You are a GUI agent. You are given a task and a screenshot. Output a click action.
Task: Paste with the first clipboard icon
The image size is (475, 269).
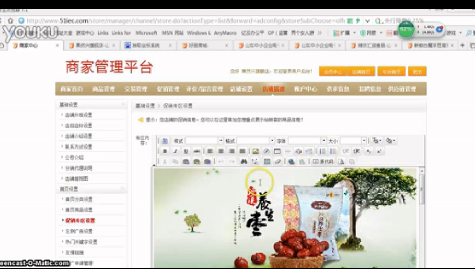[186, 162]
